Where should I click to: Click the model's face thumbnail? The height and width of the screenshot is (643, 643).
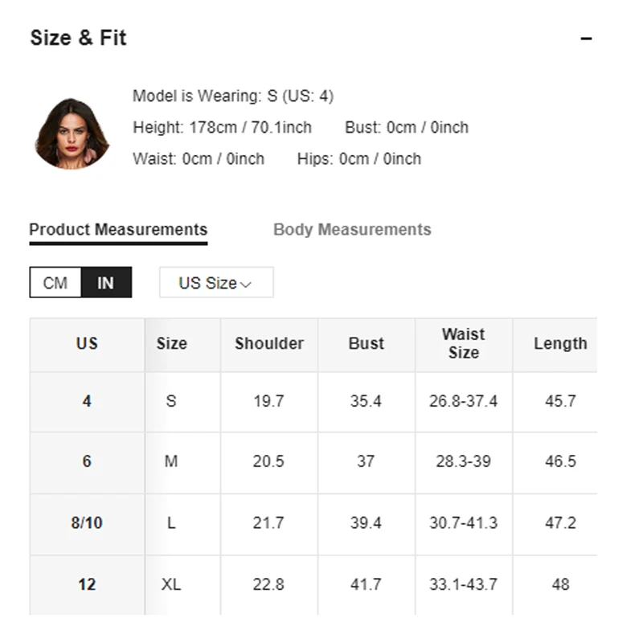[x=72, y=133]
